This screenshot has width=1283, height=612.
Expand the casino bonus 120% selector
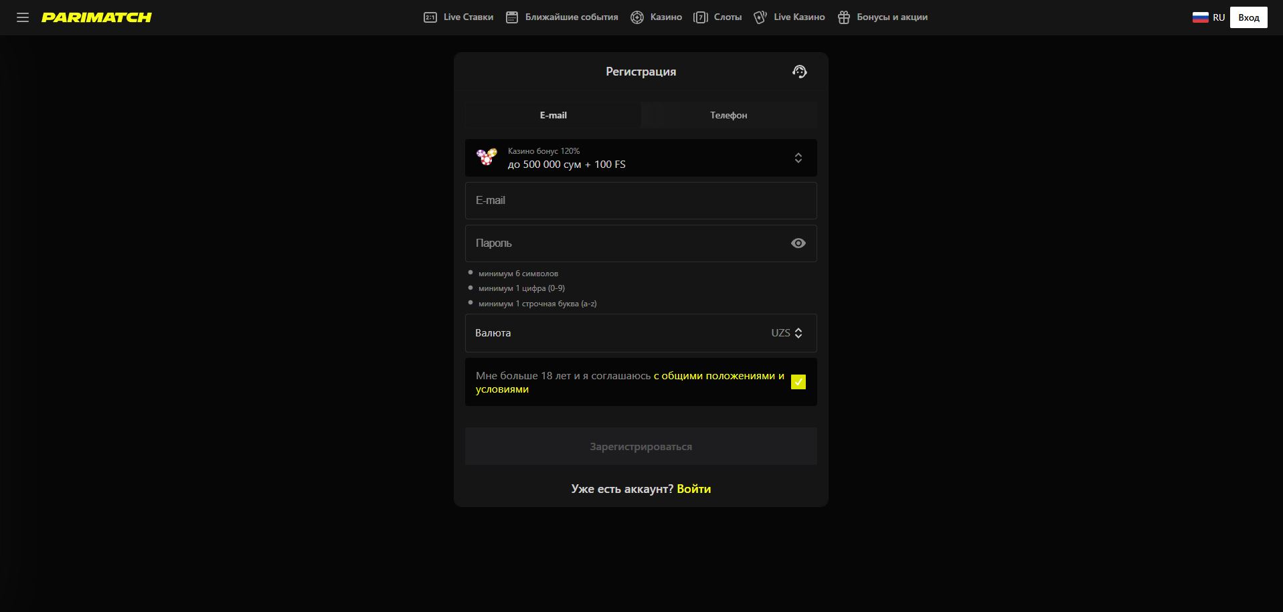point(640,158)
